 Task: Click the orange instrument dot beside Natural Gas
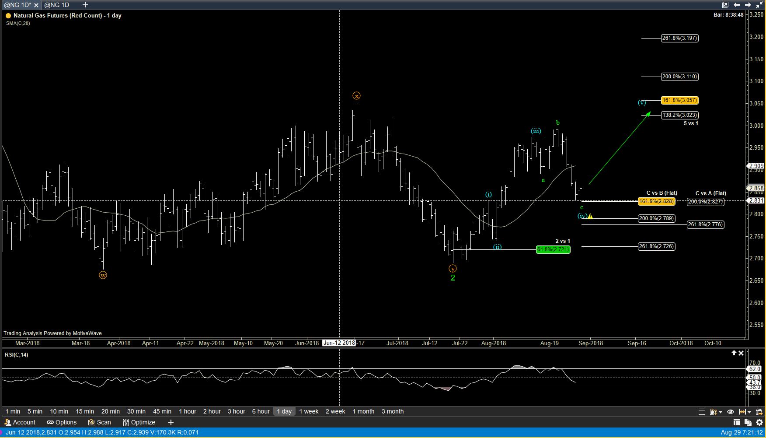[x=8, y=16]
